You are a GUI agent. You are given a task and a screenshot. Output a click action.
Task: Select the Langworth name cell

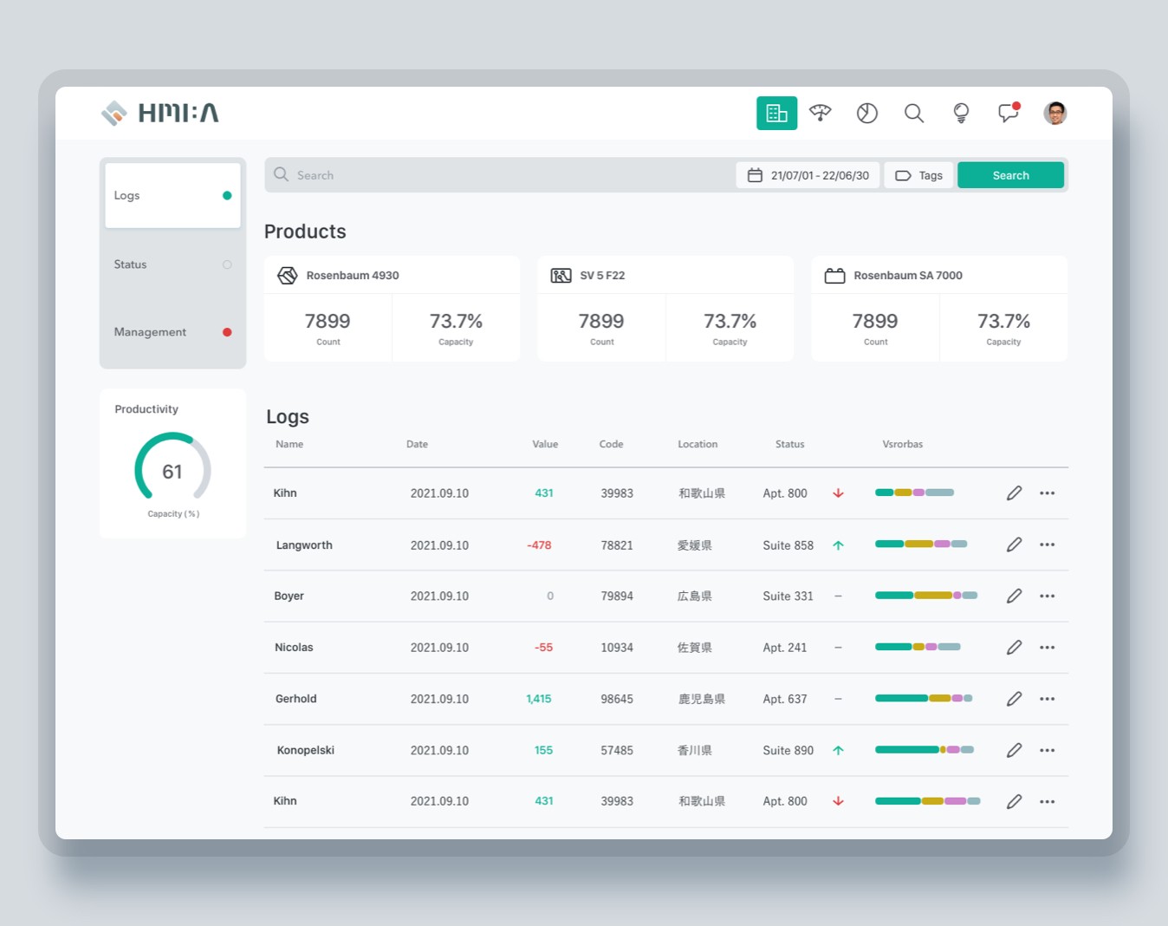coord(304,545)
